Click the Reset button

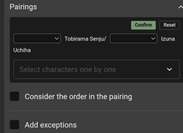tap(169, 25)
